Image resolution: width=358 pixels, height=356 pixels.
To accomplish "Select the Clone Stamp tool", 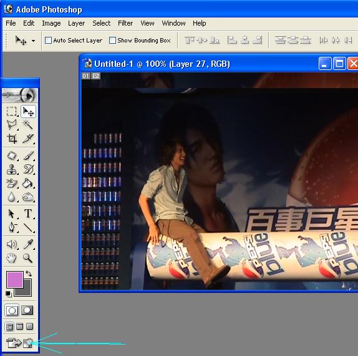I will 11,169.
